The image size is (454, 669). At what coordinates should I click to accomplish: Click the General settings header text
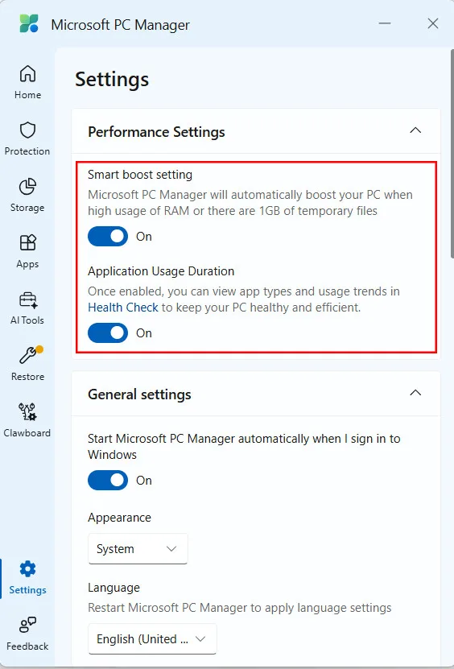(x=139, y=394)
